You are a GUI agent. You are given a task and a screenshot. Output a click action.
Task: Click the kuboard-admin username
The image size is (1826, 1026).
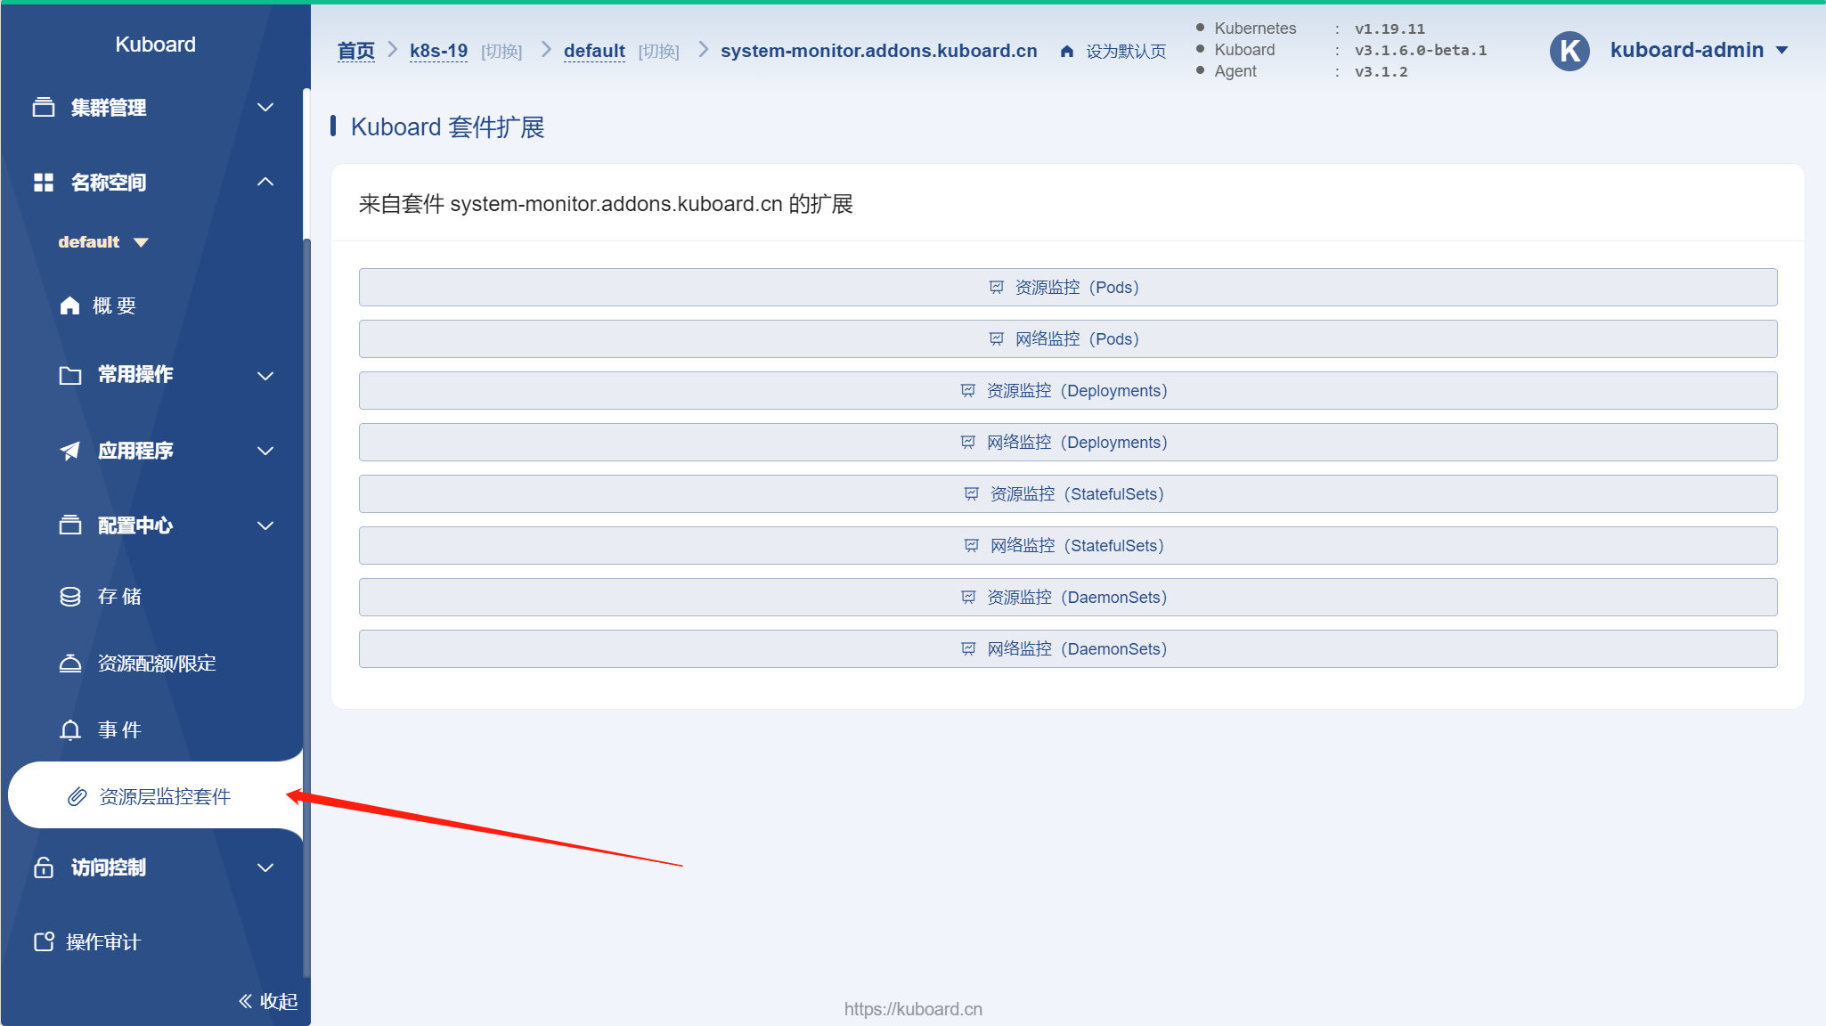point(1687,50)
